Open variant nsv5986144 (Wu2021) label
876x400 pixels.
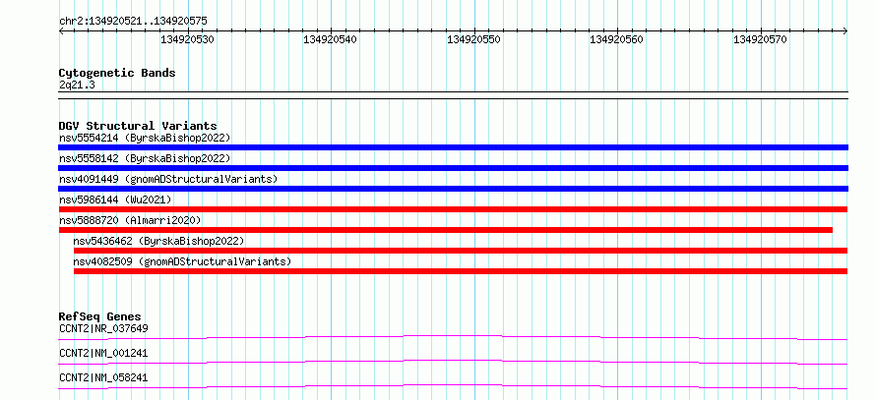pos(115,200)
